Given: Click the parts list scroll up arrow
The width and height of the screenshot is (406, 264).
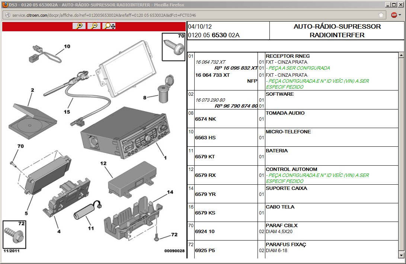Looking at the screenshot, I should click(401, 55).
